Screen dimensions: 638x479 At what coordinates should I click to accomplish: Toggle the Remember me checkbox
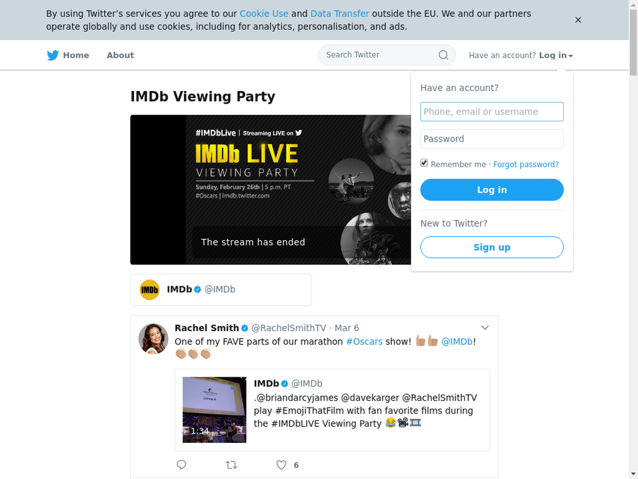point(424,163)
